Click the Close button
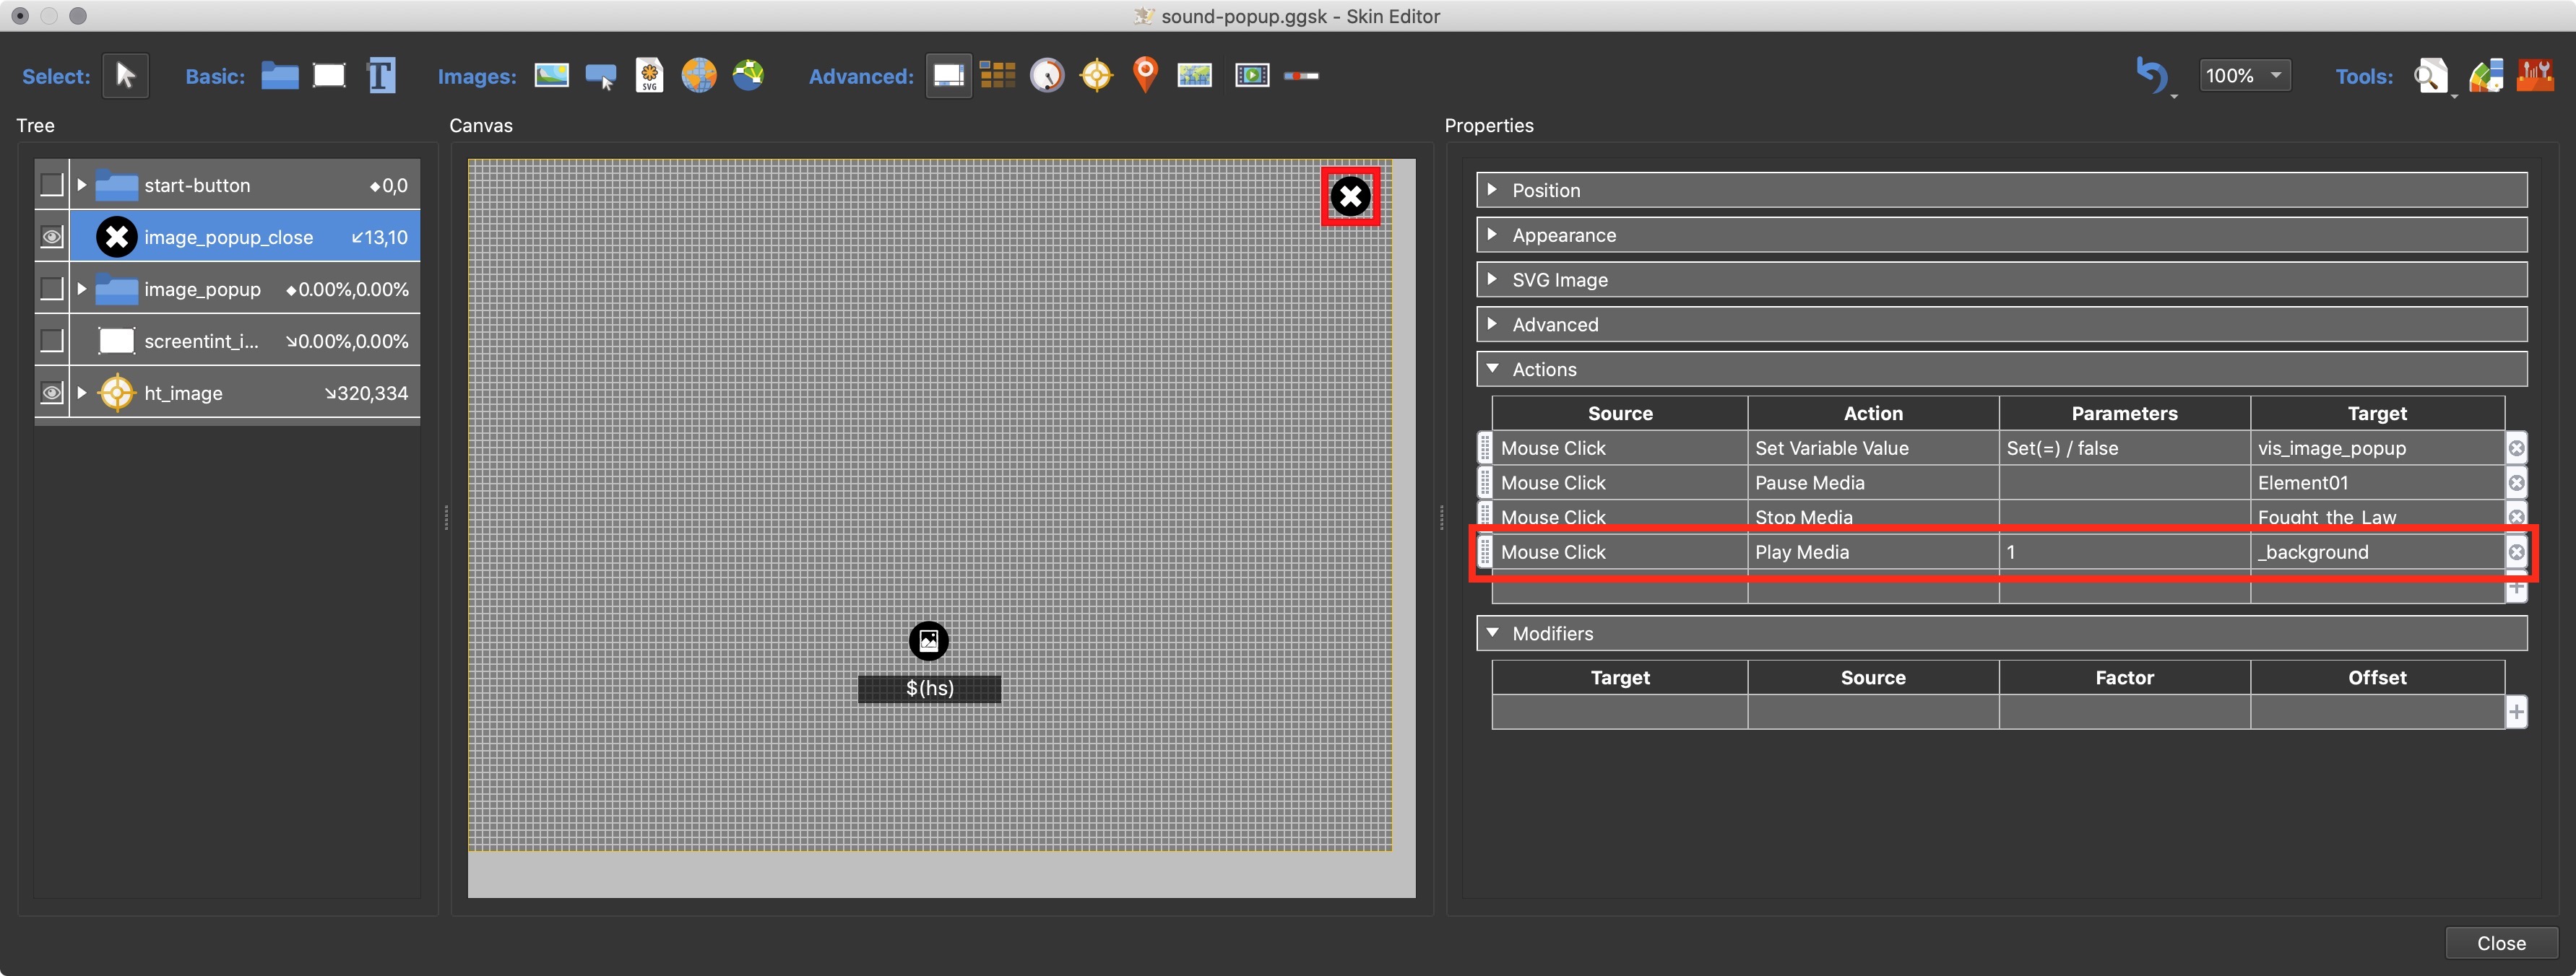 (x=2501, y=943)
